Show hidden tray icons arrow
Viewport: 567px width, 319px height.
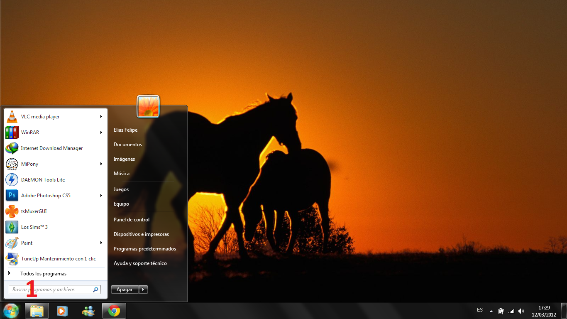pos(491,311)
